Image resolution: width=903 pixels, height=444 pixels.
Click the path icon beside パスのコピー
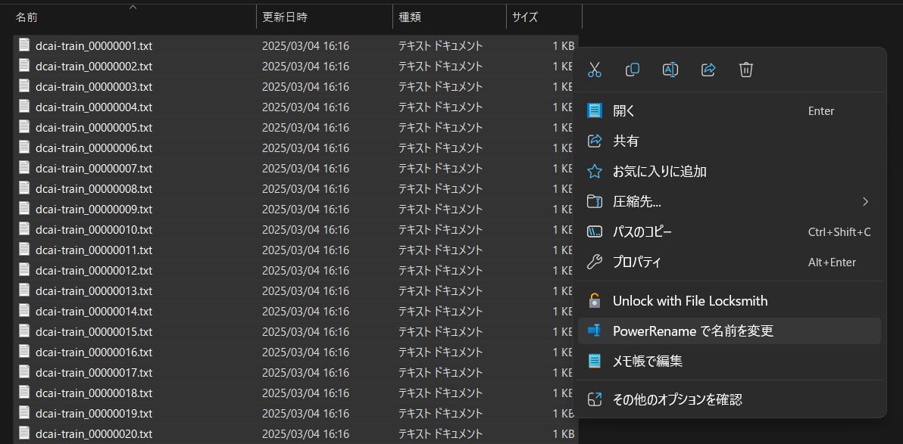595,231
